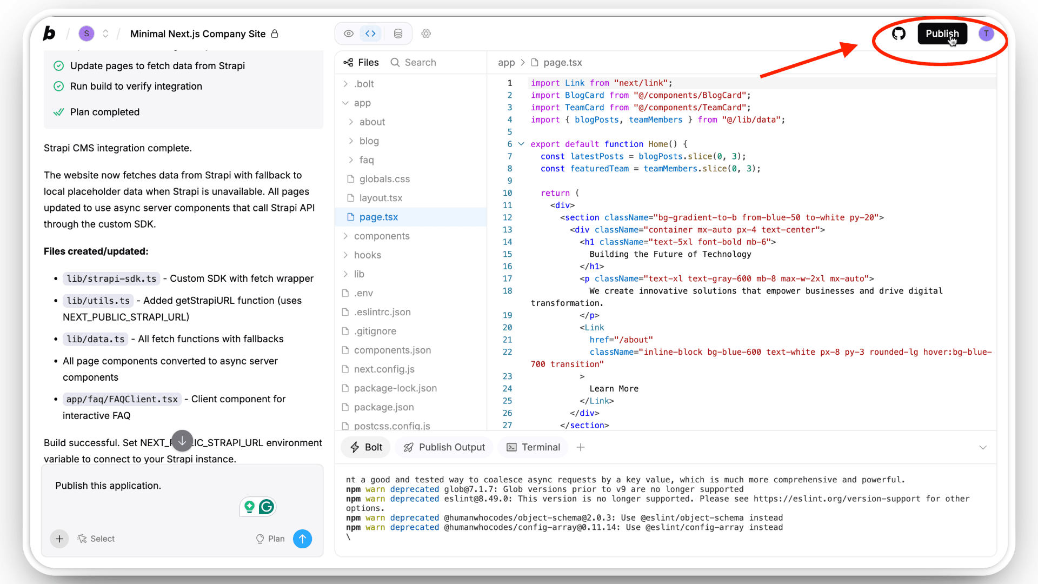Click the lightning icon on Bolt tab
The width and height of the screenshot is (1038, 584).
tap(355, 447)
